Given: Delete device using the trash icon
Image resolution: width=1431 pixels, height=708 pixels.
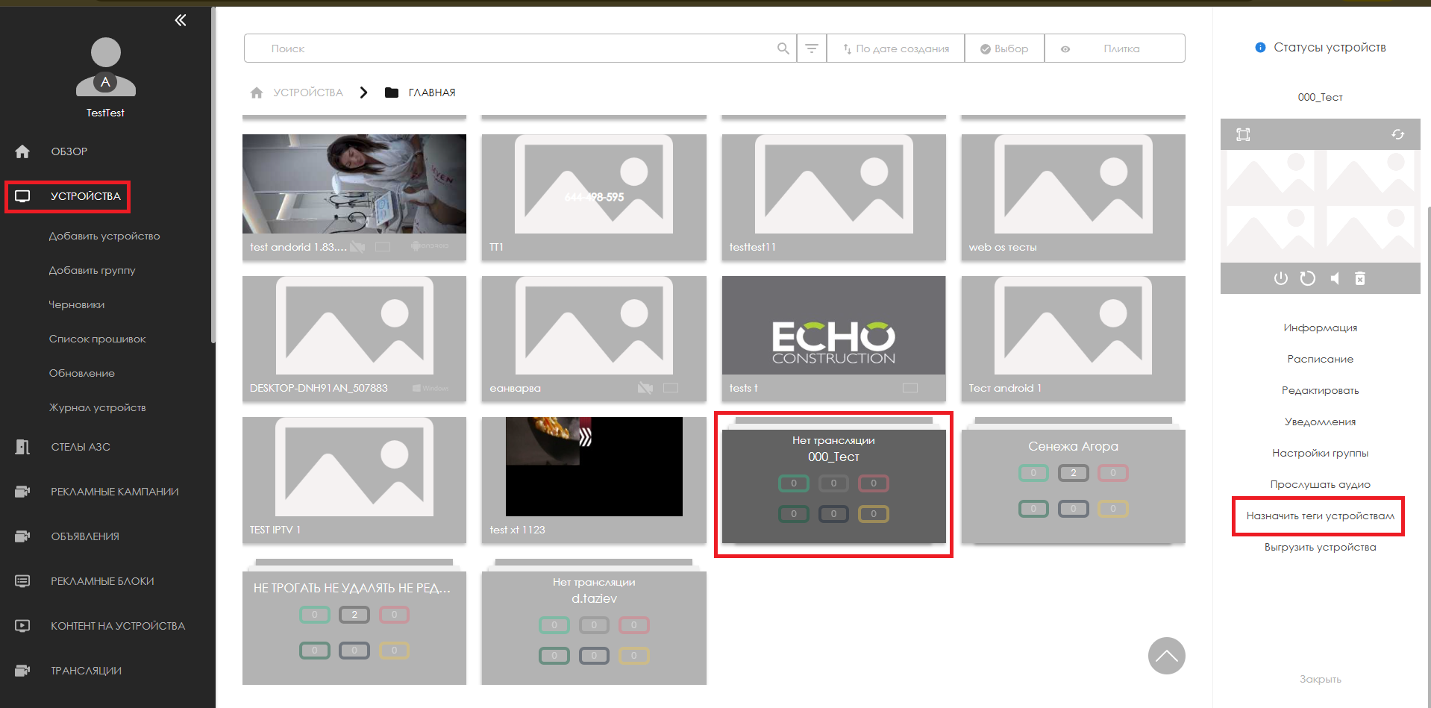Looking at the screenshot, I should click(1360, 278).
